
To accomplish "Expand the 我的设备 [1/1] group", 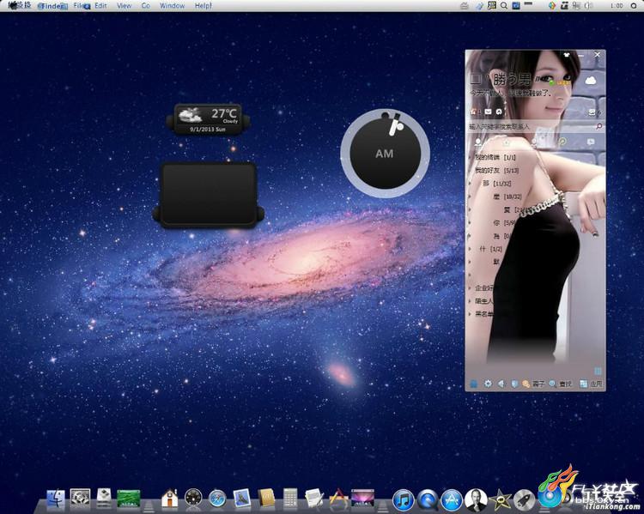I will point(495,157).
